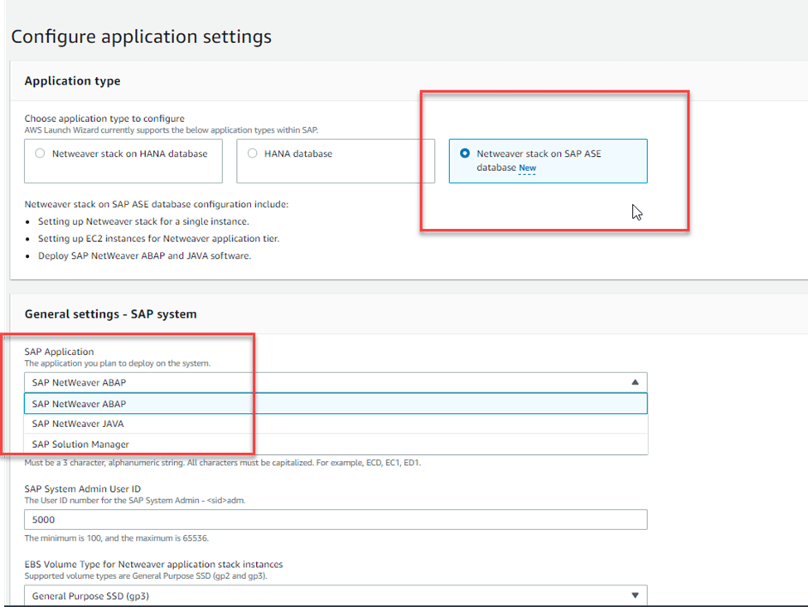Click the Application type section heading
This screenshot has width=808, height=607.
click(x=72, y=81)
